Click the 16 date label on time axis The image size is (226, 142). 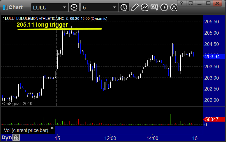tap(195, 138)
